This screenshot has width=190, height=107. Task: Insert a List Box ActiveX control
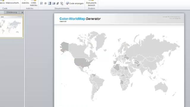tap(54, 3)
